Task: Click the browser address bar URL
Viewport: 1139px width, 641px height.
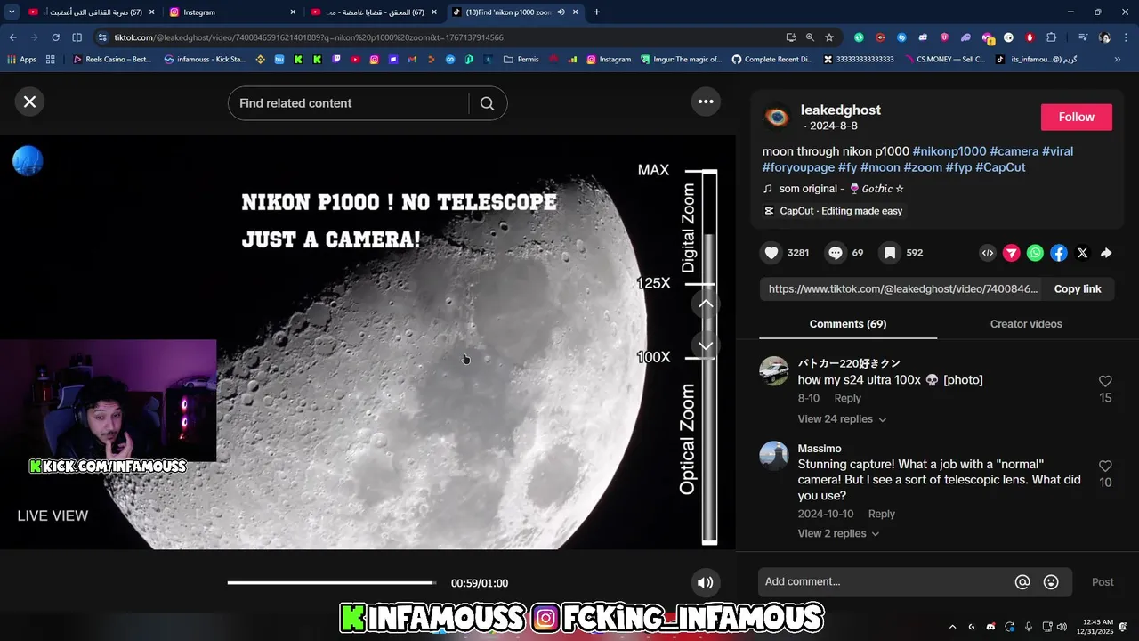Action: pyautogui.click(x=309, y=37)
